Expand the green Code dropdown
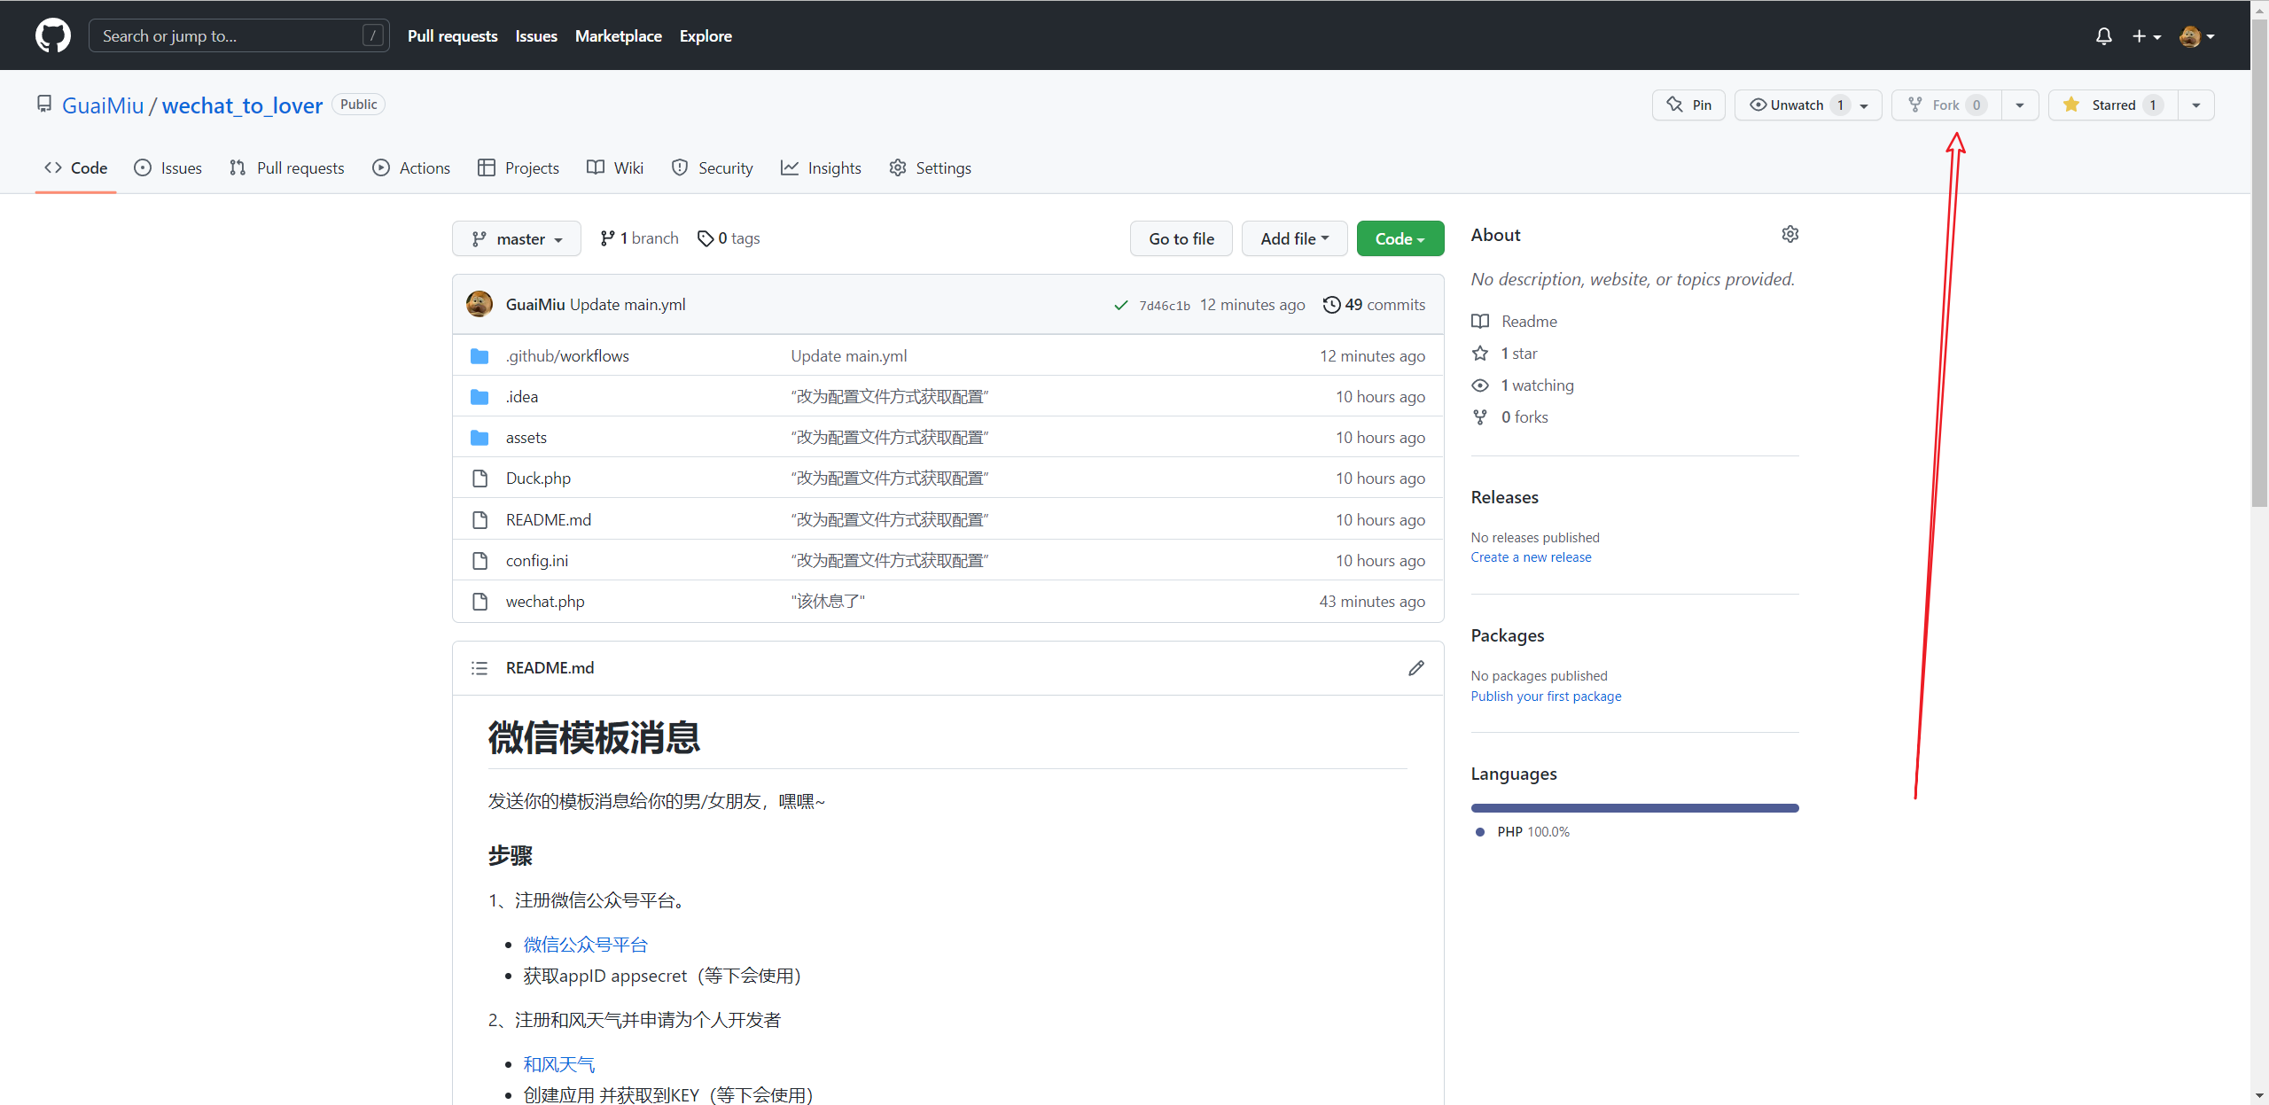This screenshot has height=1105, width=2269. pos(1400,238)
